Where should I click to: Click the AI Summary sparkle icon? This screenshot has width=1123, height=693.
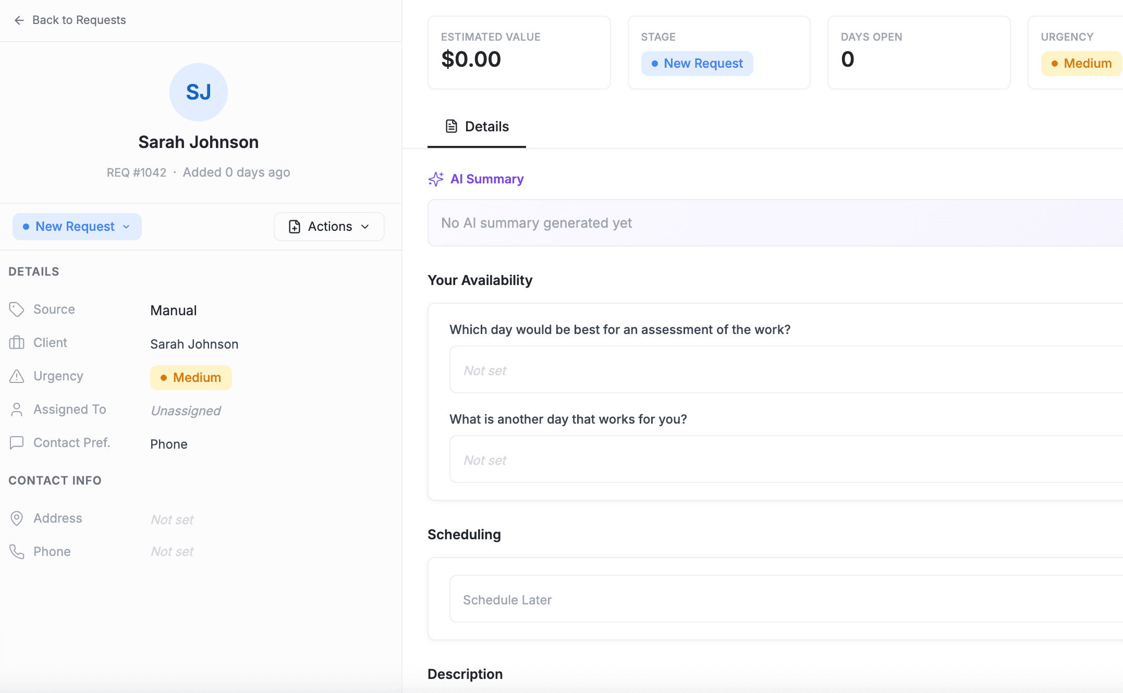click(436, 179)
